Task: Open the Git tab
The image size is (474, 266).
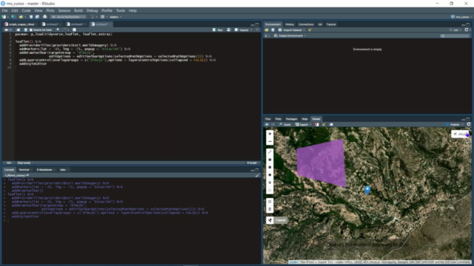Action: [320, 24]
